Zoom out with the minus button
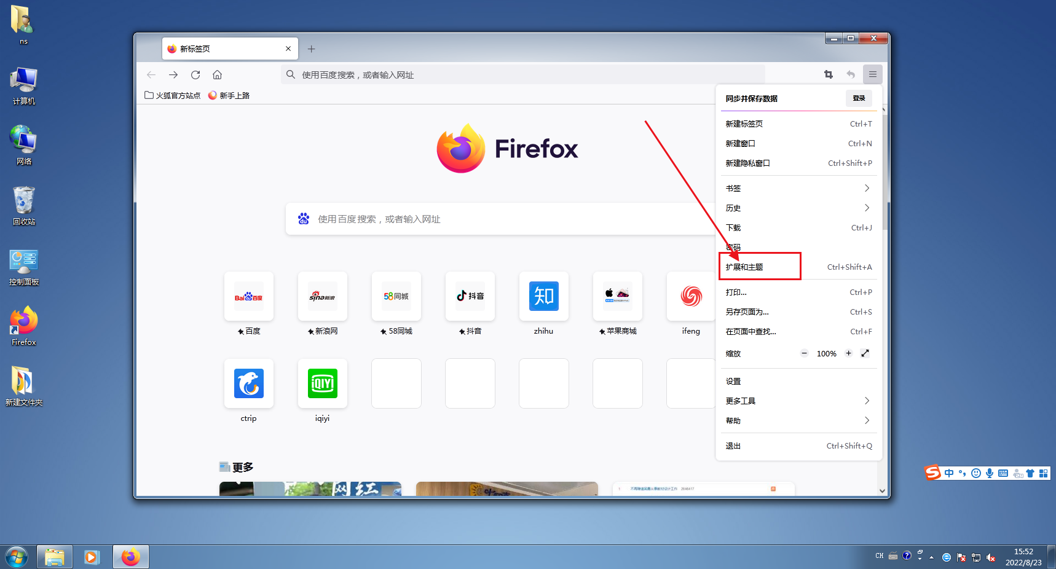Screen dimensions: 1056x569 pyautogui.click(x=804, y=353)
